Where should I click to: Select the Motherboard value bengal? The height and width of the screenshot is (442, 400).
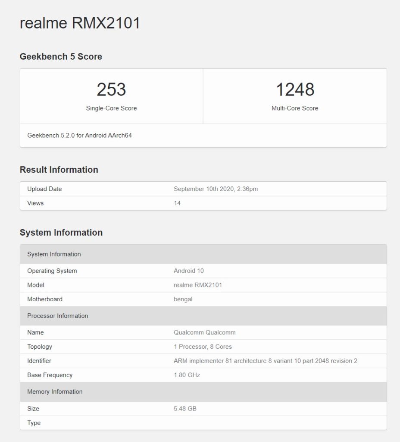(183, 299)
